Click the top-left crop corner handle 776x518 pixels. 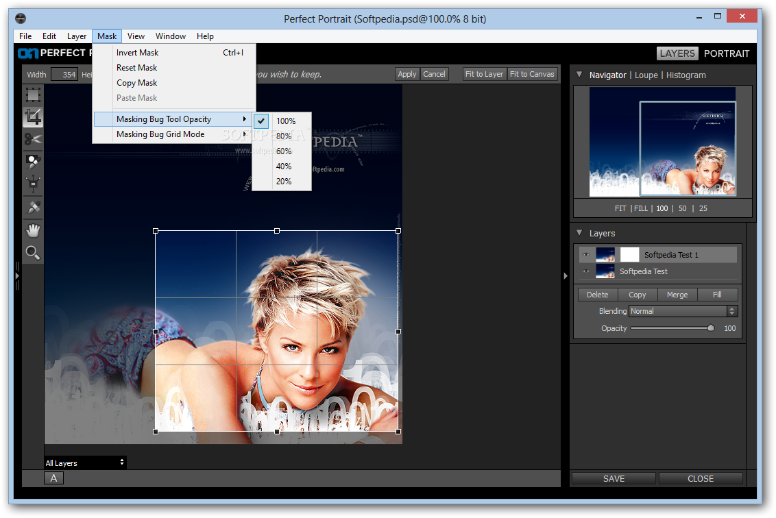(156, 230)
